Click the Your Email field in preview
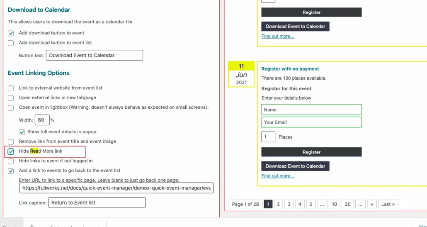427x227 pixels. click(311, 122)
